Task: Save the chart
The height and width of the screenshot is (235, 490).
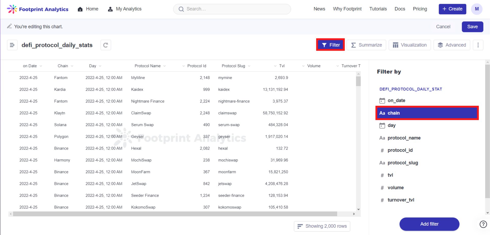Action: point(472,27)
